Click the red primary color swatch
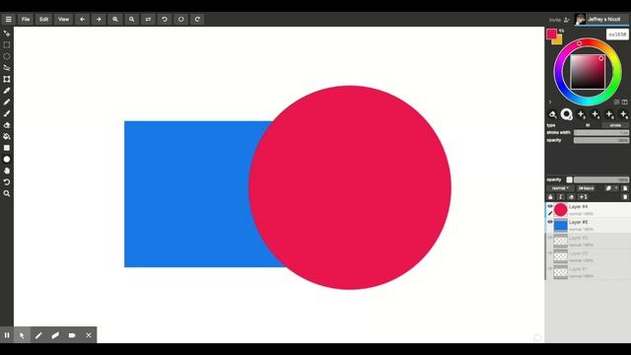631x355 pixels. [551, 34]
